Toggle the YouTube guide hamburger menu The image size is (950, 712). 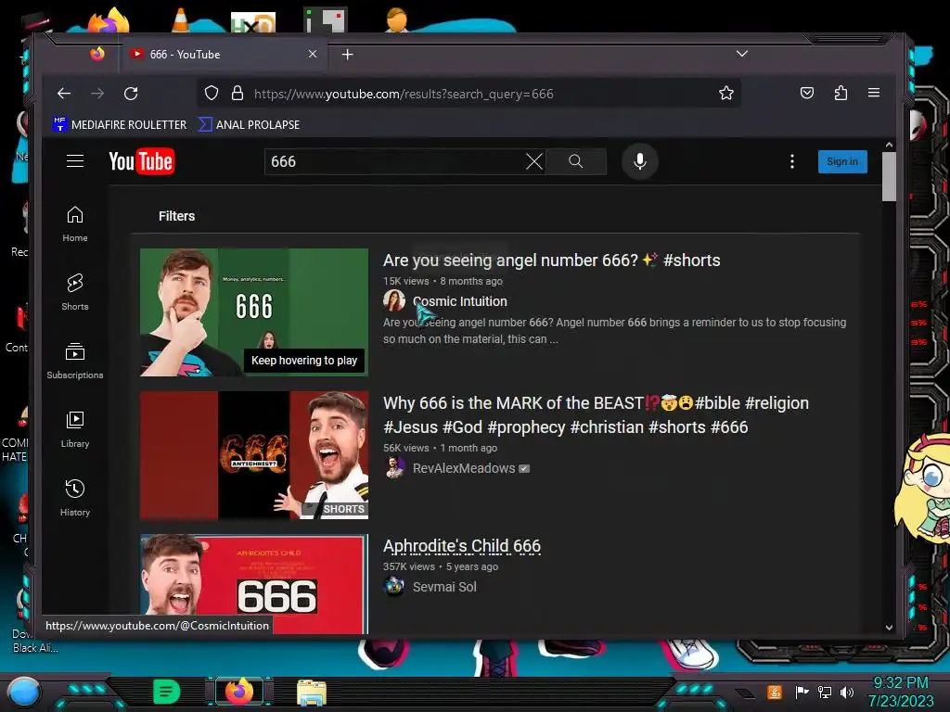tap(75, 161)
